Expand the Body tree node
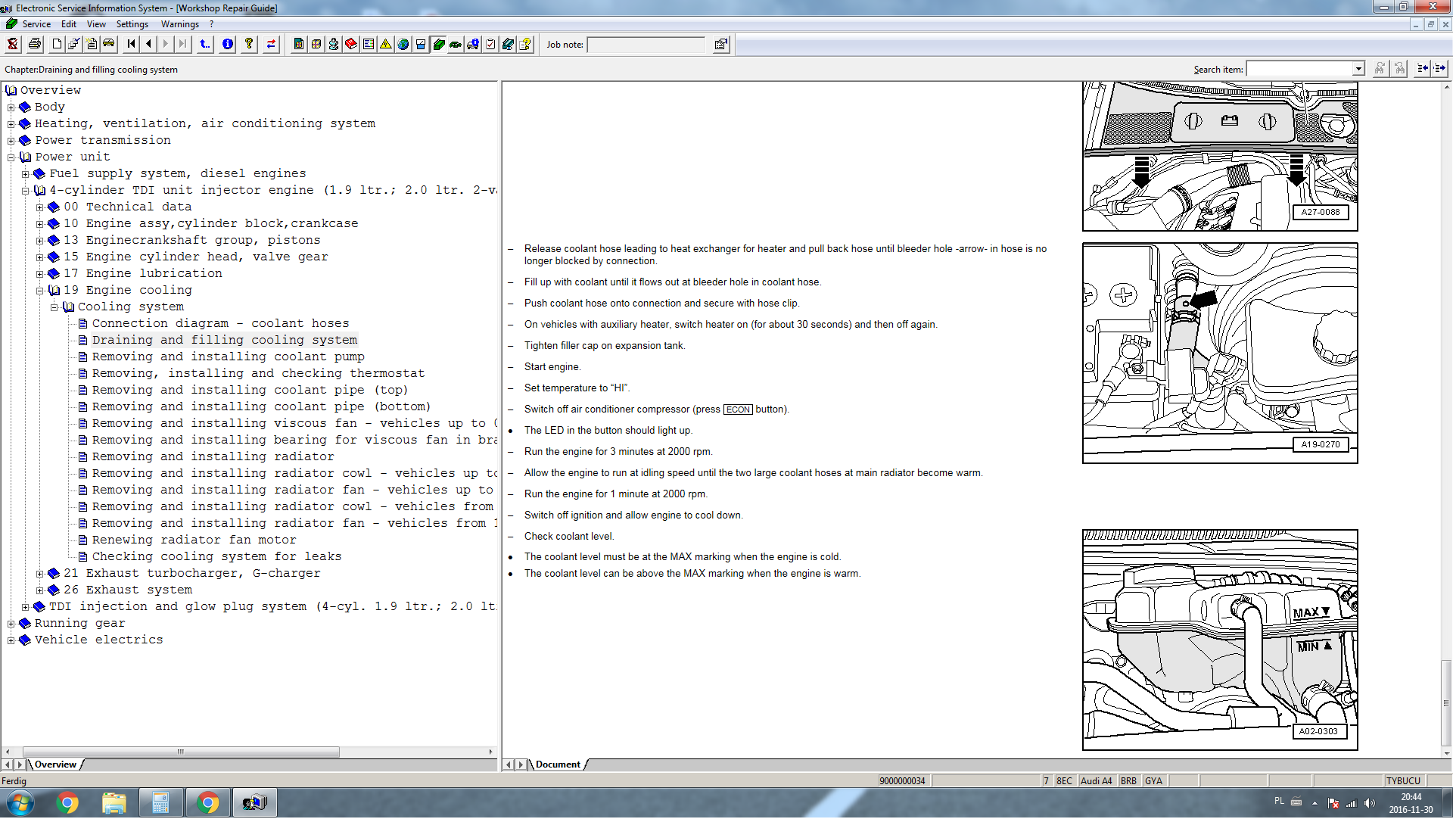Viewport: 1453px width, 819px height. coord(11,107)
